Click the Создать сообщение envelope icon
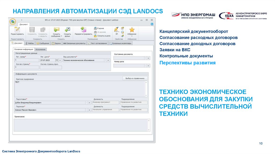Image resolution: width=275 pixels, height=154 pixels. point(56,30)
